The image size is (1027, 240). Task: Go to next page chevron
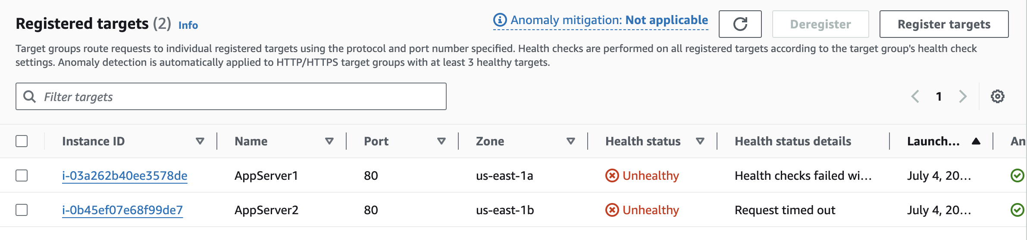(x=963, y=96)
